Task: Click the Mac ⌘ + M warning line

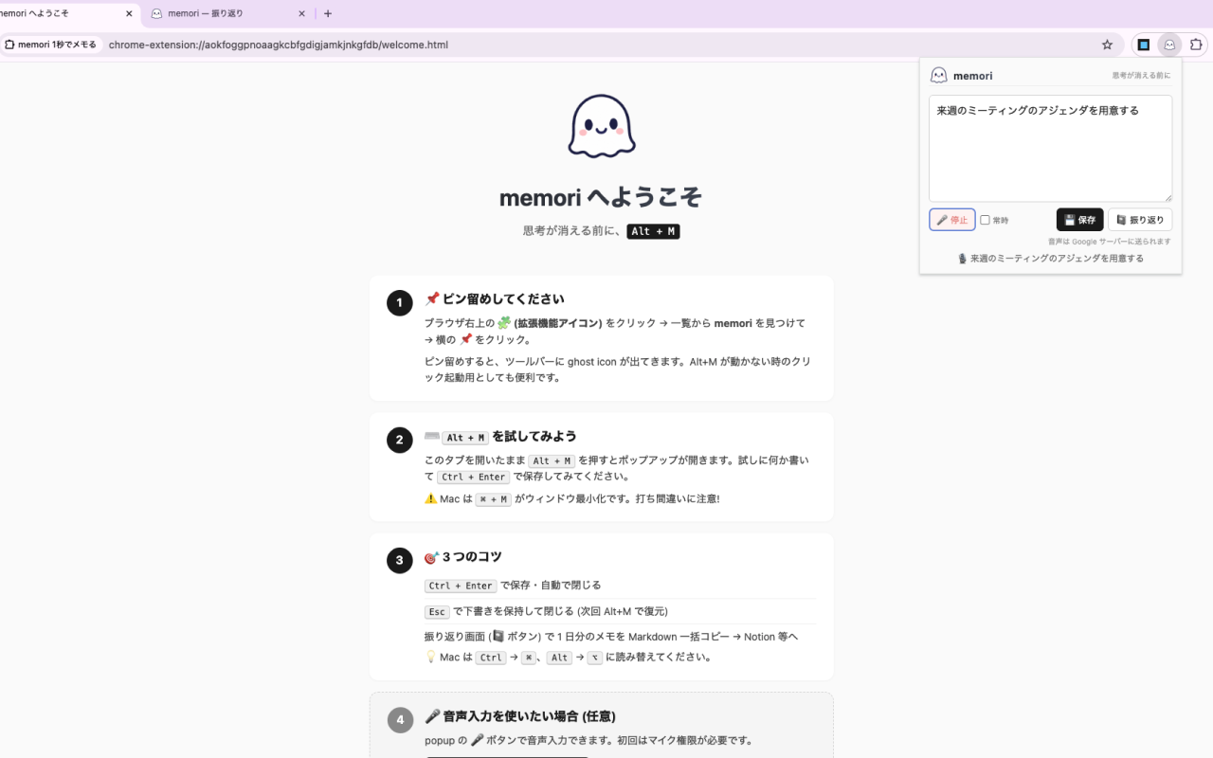Action: 571,499
